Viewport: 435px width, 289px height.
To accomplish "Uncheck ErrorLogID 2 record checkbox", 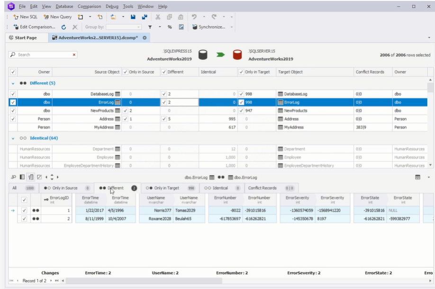I will 25,219.
